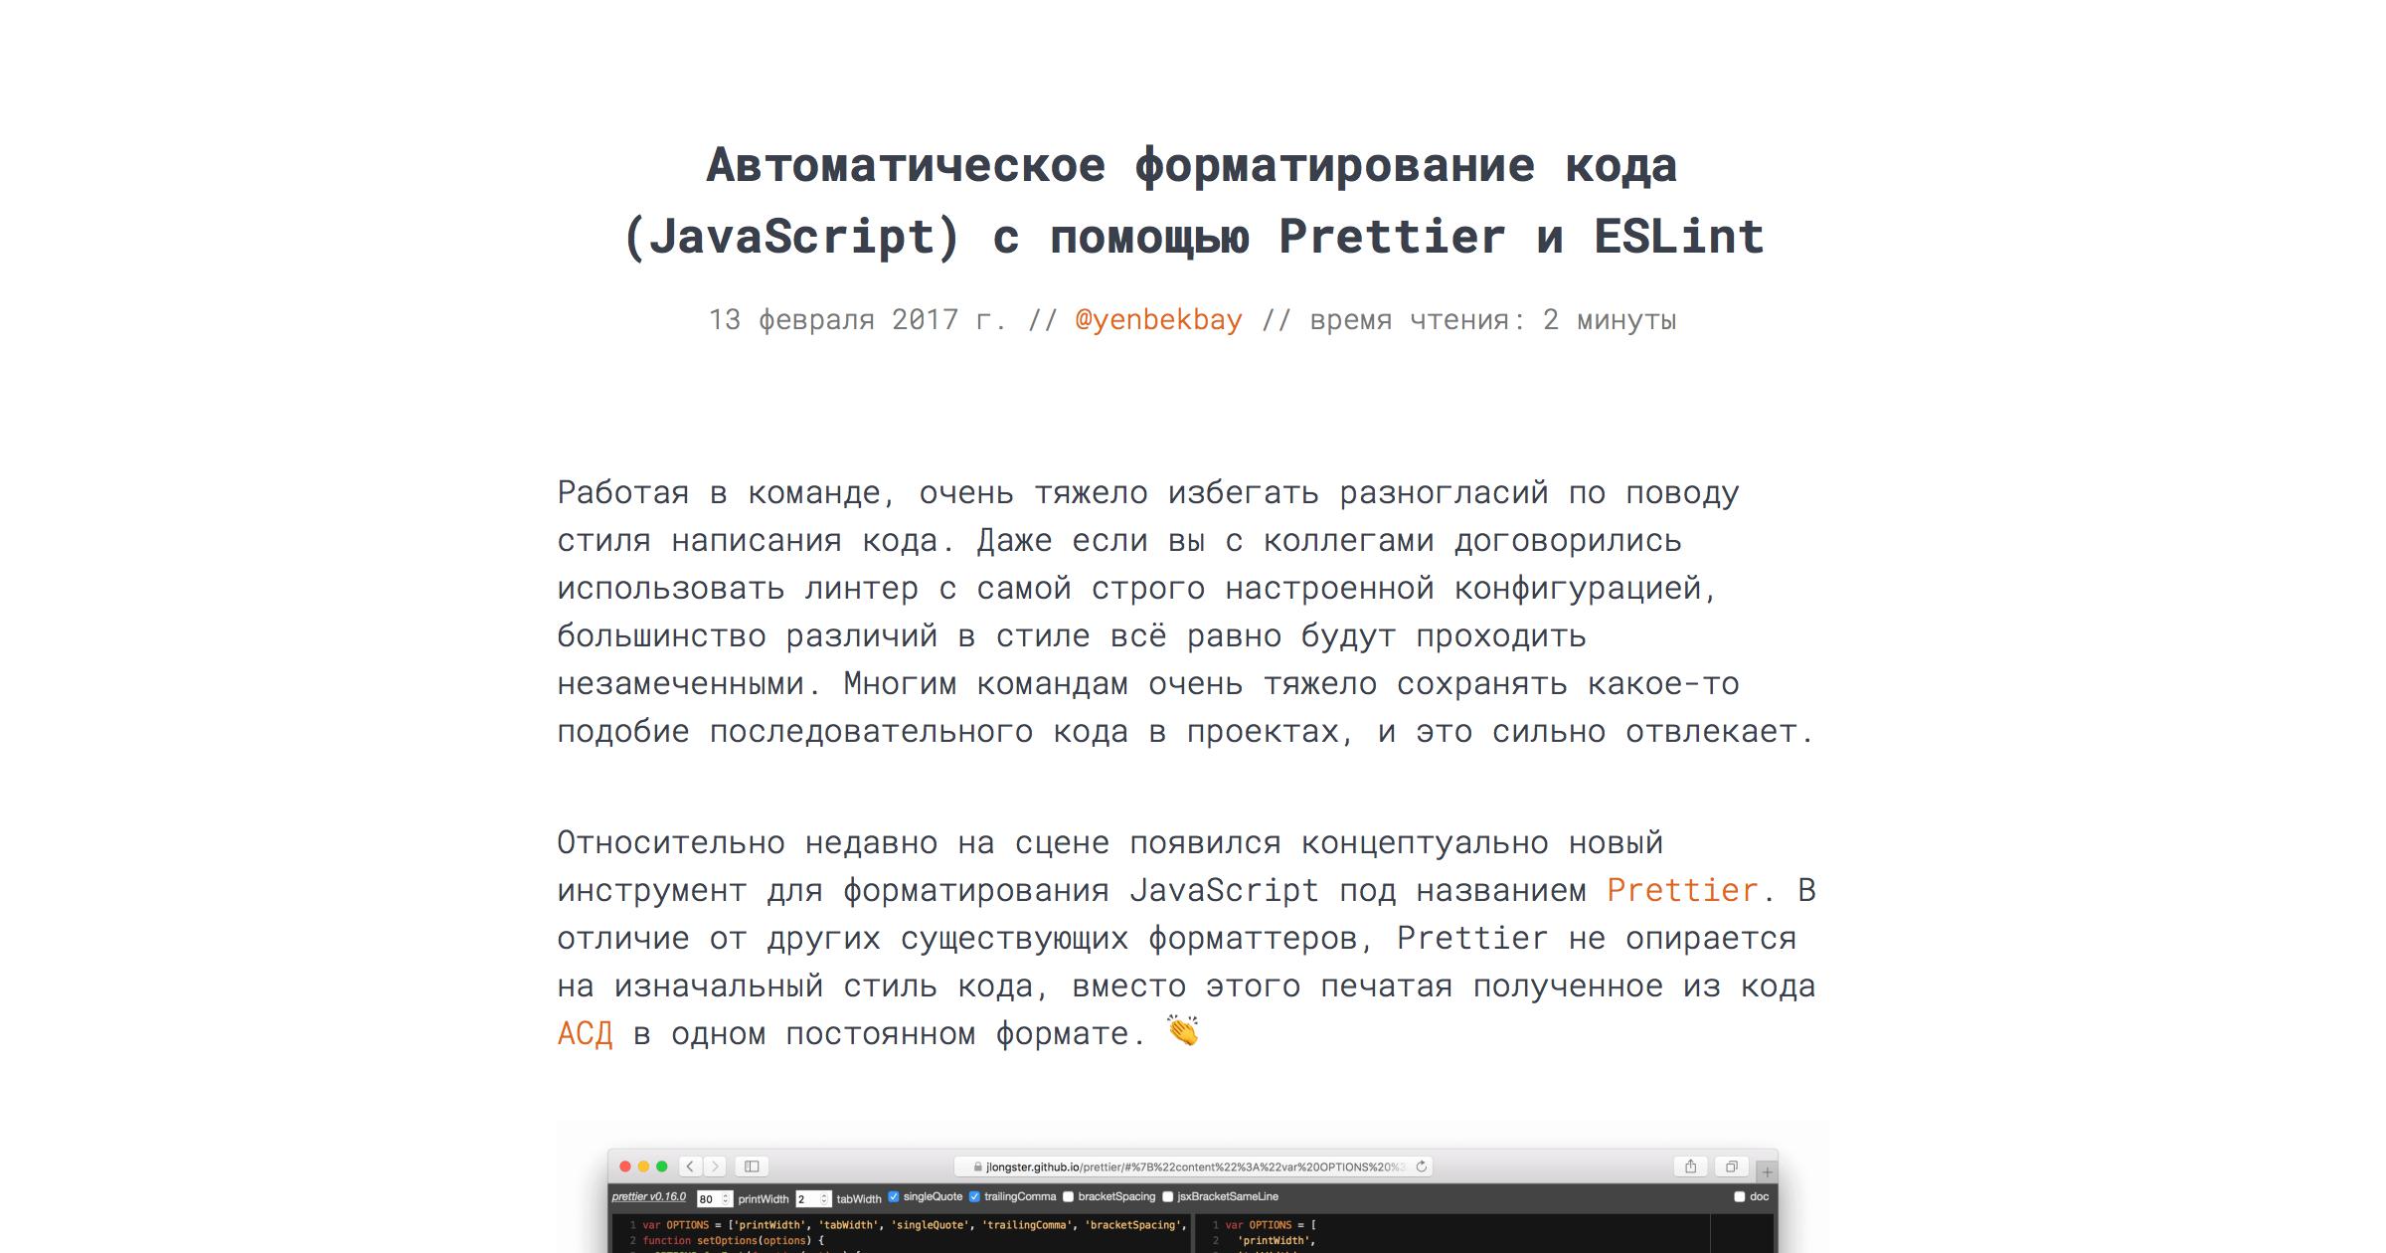This screenshot has width=2386, height=1253.
Task: Click Safari back arrow in embedded screenshot
Action: click(691, 1166)
